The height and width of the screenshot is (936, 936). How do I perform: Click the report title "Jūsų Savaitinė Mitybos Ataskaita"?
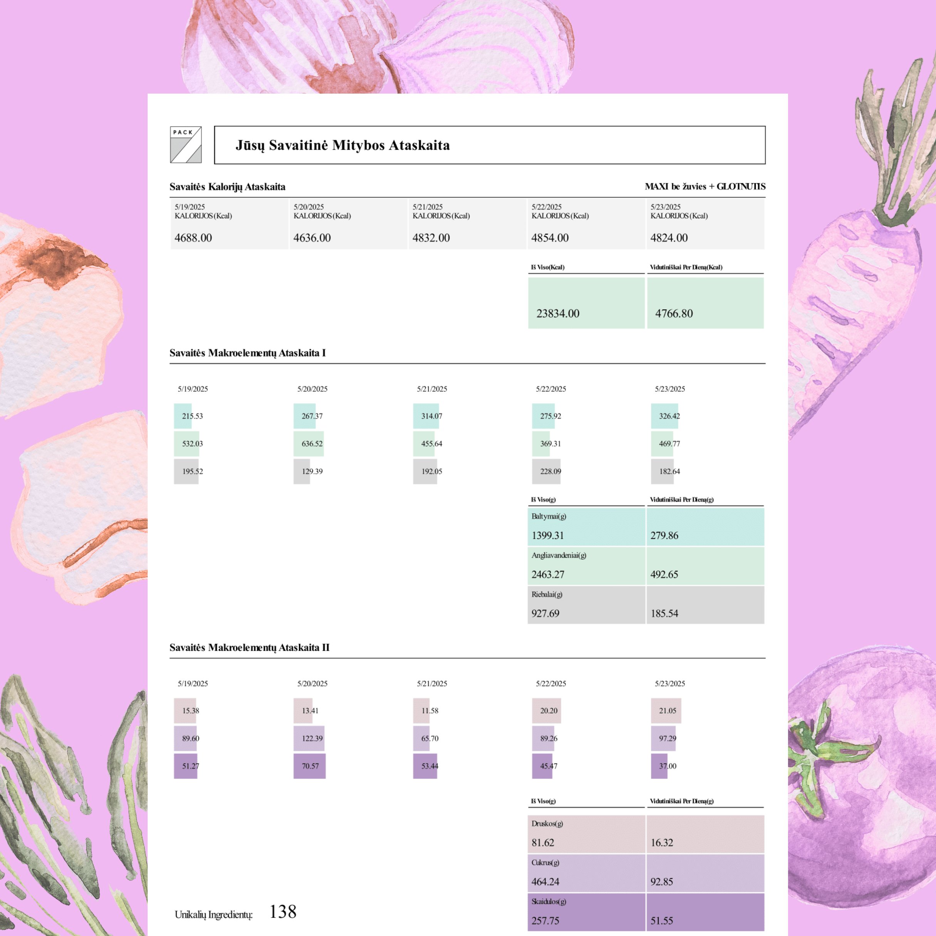click(342, 145)
